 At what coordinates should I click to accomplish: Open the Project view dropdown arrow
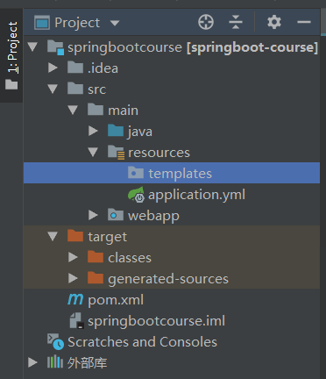115,23
